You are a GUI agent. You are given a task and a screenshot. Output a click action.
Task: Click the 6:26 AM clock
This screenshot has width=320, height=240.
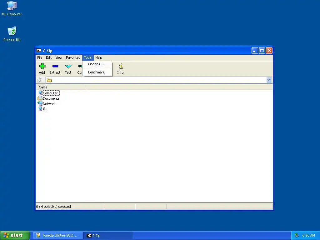(x=308, y=235)
